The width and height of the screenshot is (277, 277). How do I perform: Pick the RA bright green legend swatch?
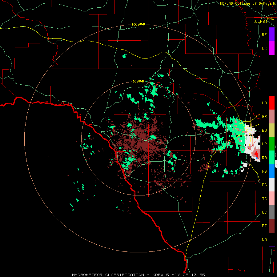click(x=272, y=158)
